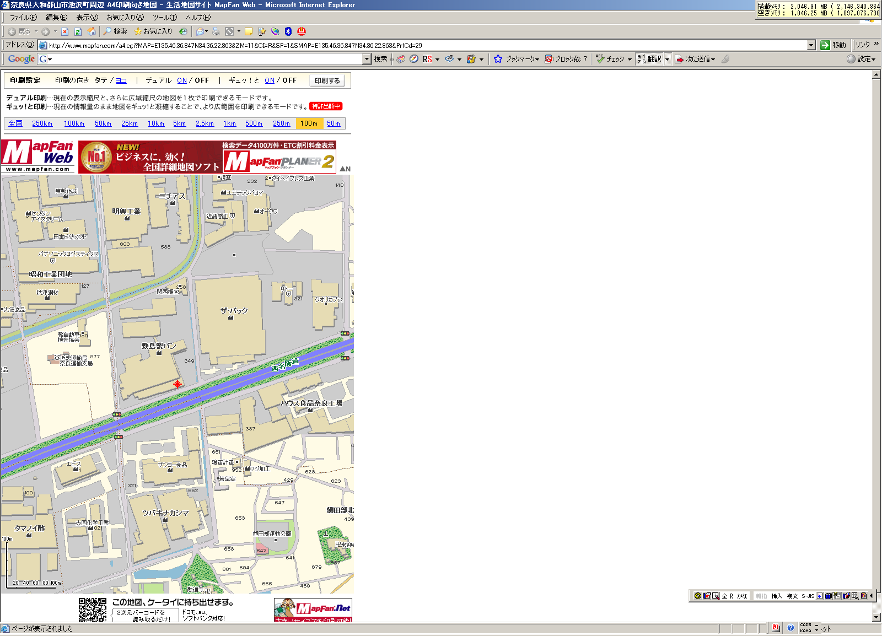Click the page scrollbar down arrow

[876, 617]
